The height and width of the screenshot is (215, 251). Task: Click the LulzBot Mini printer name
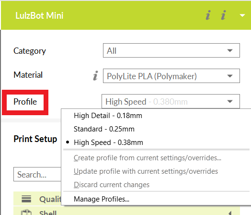(x=39, y=15)
